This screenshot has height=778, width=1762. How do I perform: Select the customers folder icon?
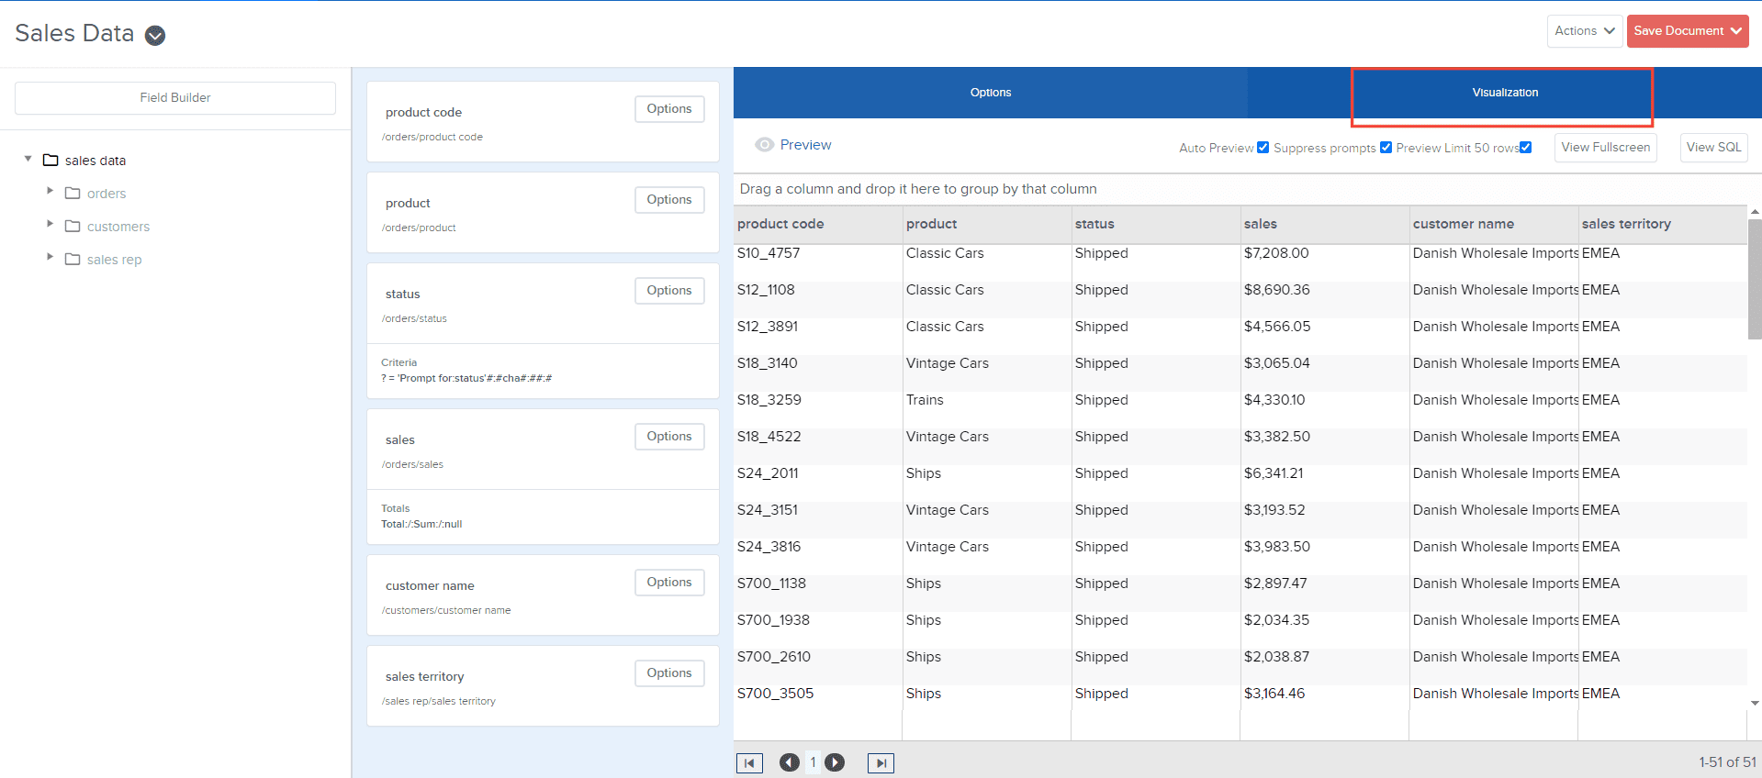[x=73, y=226]
